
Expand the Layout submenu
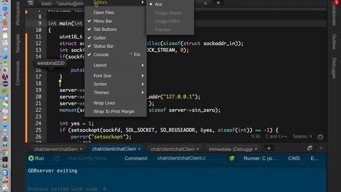pos(116,65)
